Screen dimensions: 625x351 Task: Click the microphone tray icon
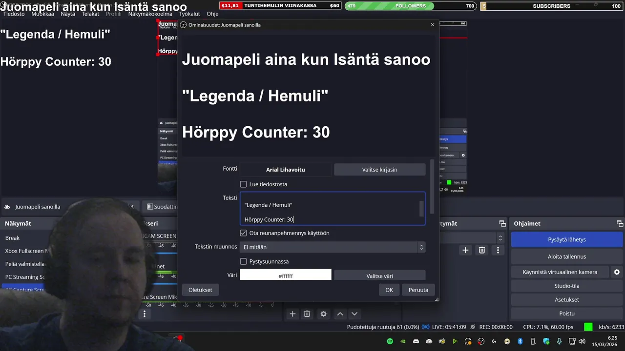click(x=560, y=341)
